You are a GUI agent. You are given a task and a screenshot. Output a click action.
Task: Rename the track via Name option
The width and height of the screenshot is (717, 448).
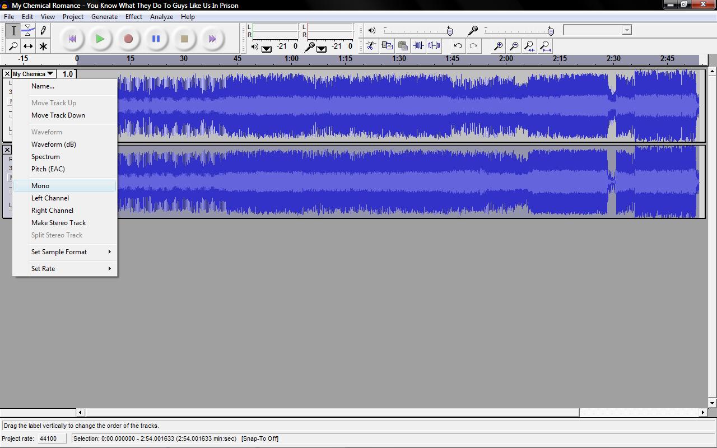(43, 86)
